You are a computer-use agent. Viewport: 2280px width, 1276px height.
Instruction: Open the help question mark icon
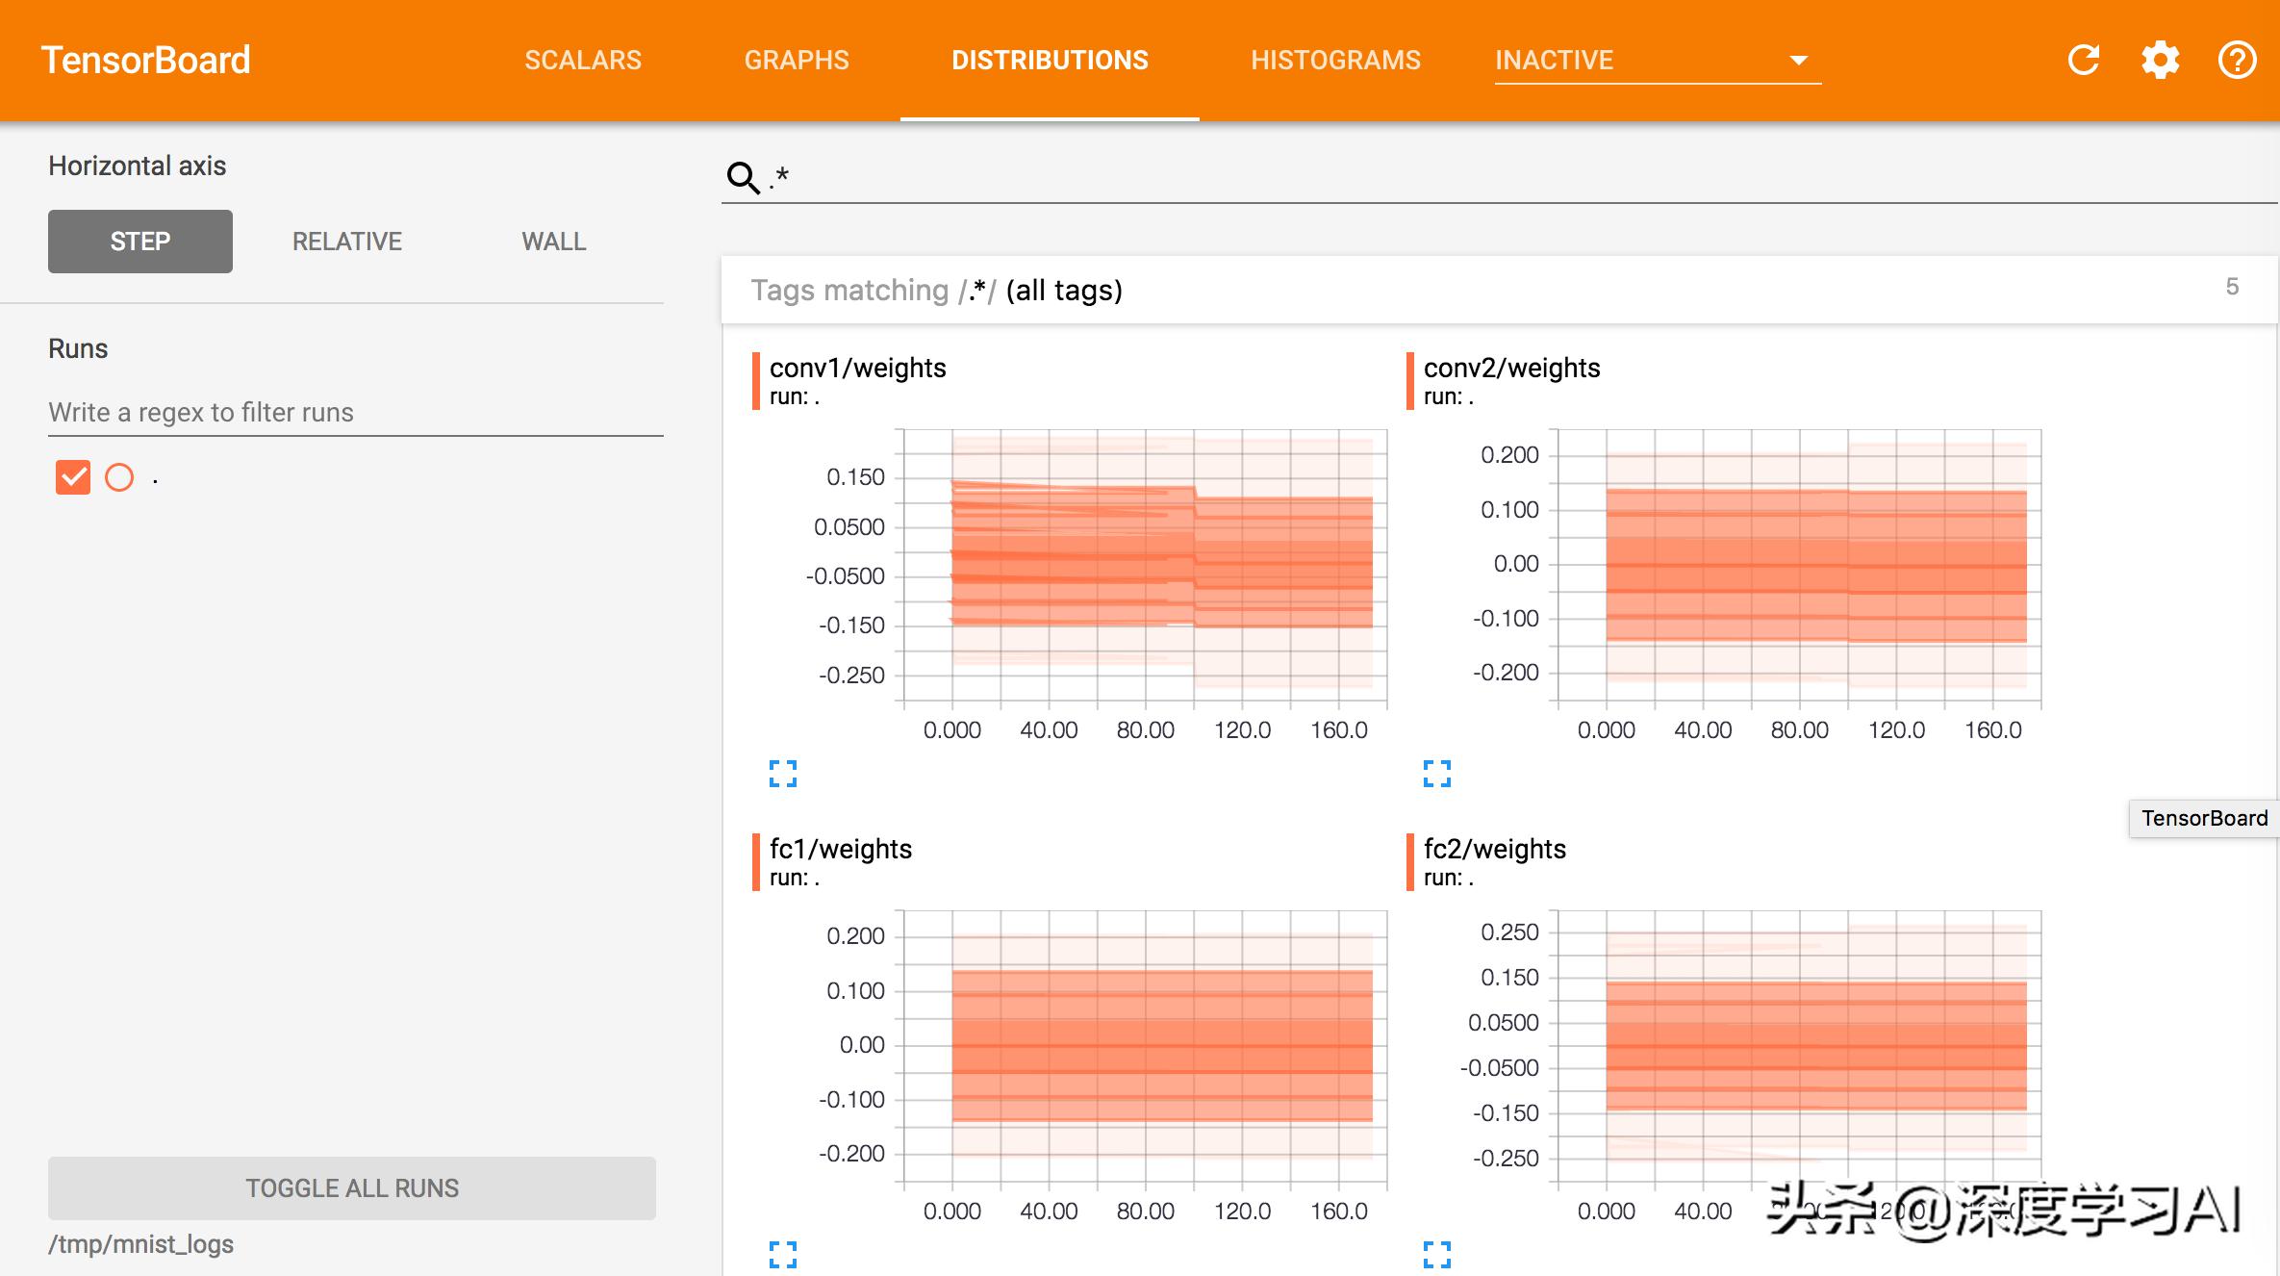click(2237, 60)
